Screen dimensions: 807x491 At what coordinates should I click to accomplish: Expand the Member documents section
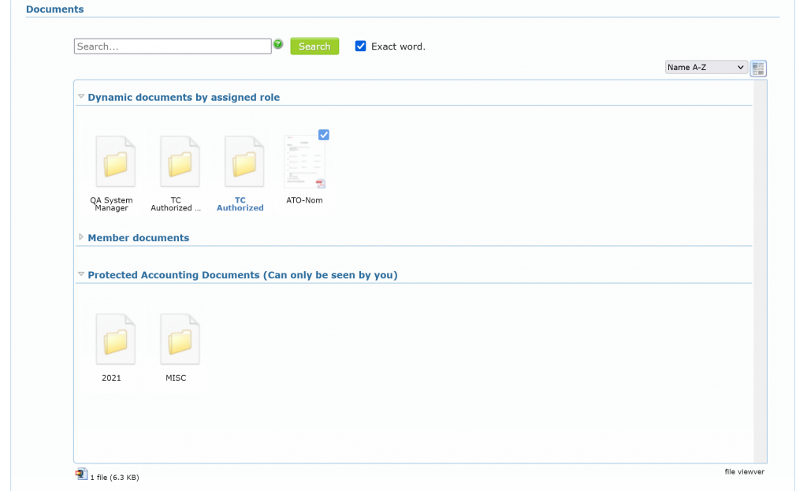click(81, 237)
